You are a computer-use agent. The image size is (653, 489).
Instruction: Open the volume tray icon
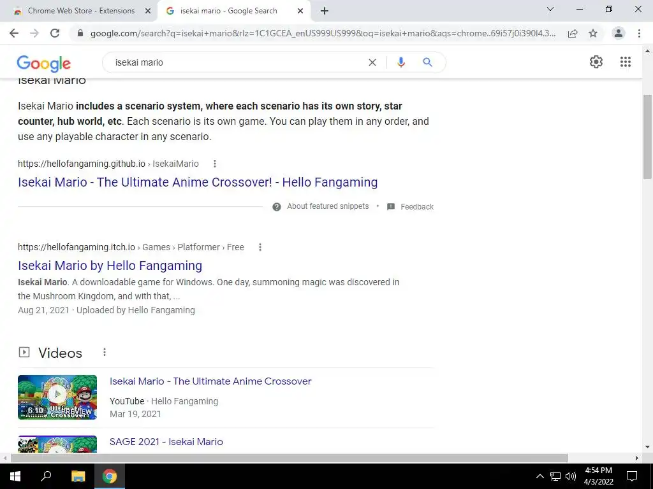(x=571, y=476)
